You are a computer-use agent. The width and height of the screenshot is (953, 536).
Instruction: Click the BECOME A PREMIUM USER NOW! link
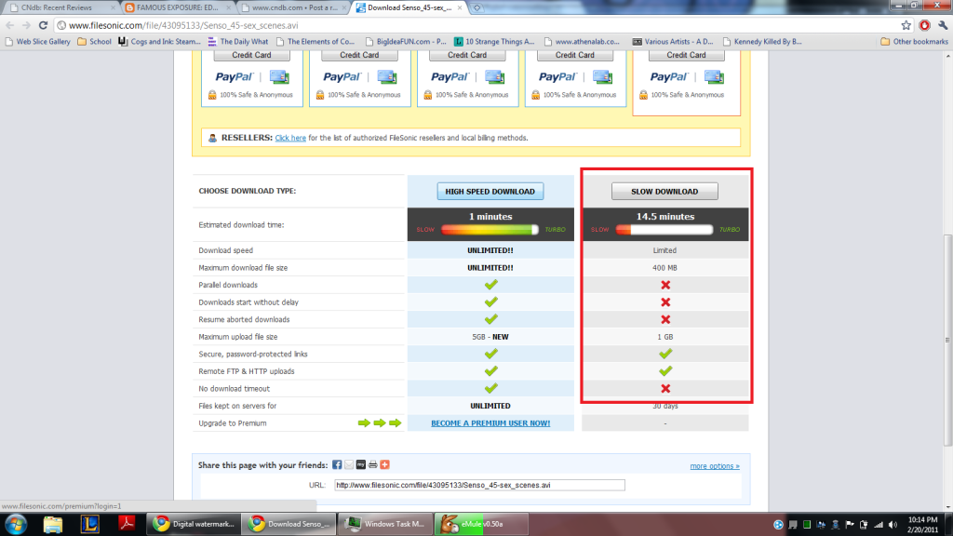click(490, 423)
